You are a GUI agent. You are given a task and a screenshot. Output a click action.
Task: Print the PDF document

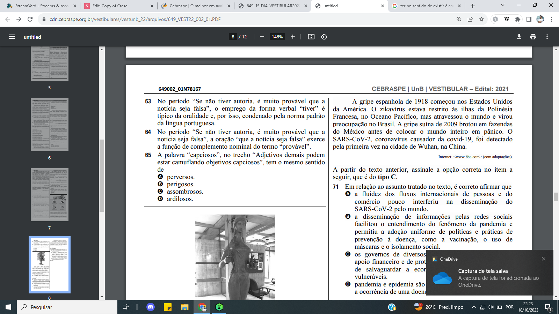533,37
